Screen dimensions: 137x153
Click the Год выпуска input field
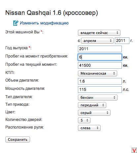pos(100,49)
